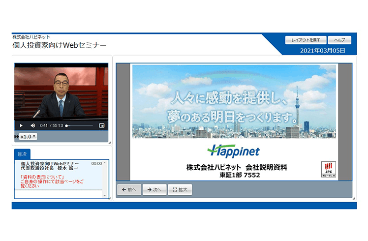Select the 目次 tab
368x241 pixels.
coord(22,154)
